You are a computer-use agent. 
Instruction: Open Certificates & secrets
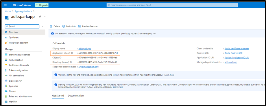[x=19, y=65]
